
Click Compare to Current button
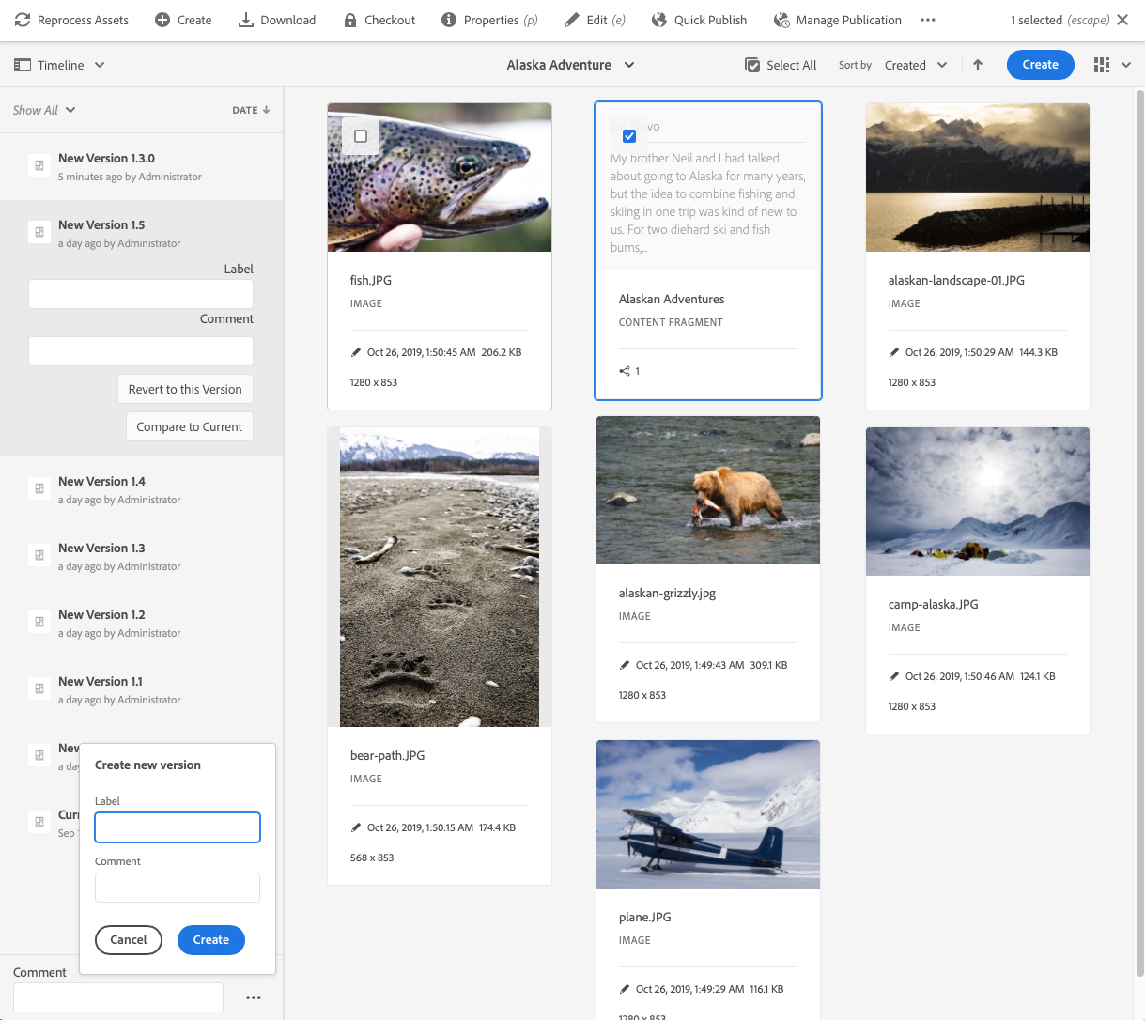click(x=189, y=426)
